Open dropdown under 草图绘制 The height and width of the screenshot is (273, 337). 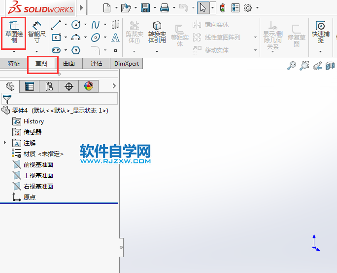[x=14, y=52]
